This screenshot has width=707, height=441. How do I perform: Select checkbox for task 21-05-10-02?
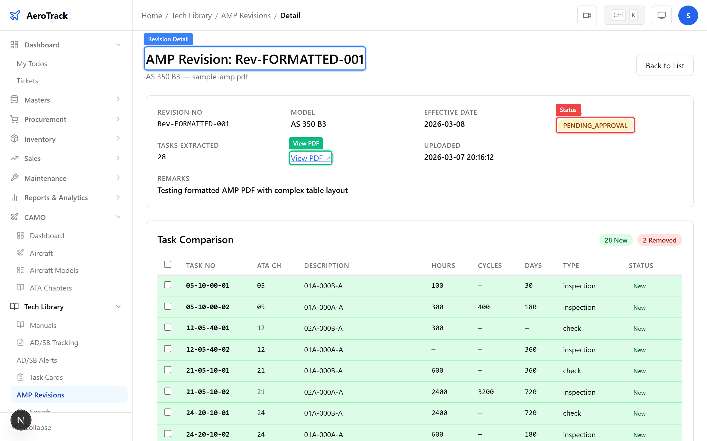[x=167, y=391]
